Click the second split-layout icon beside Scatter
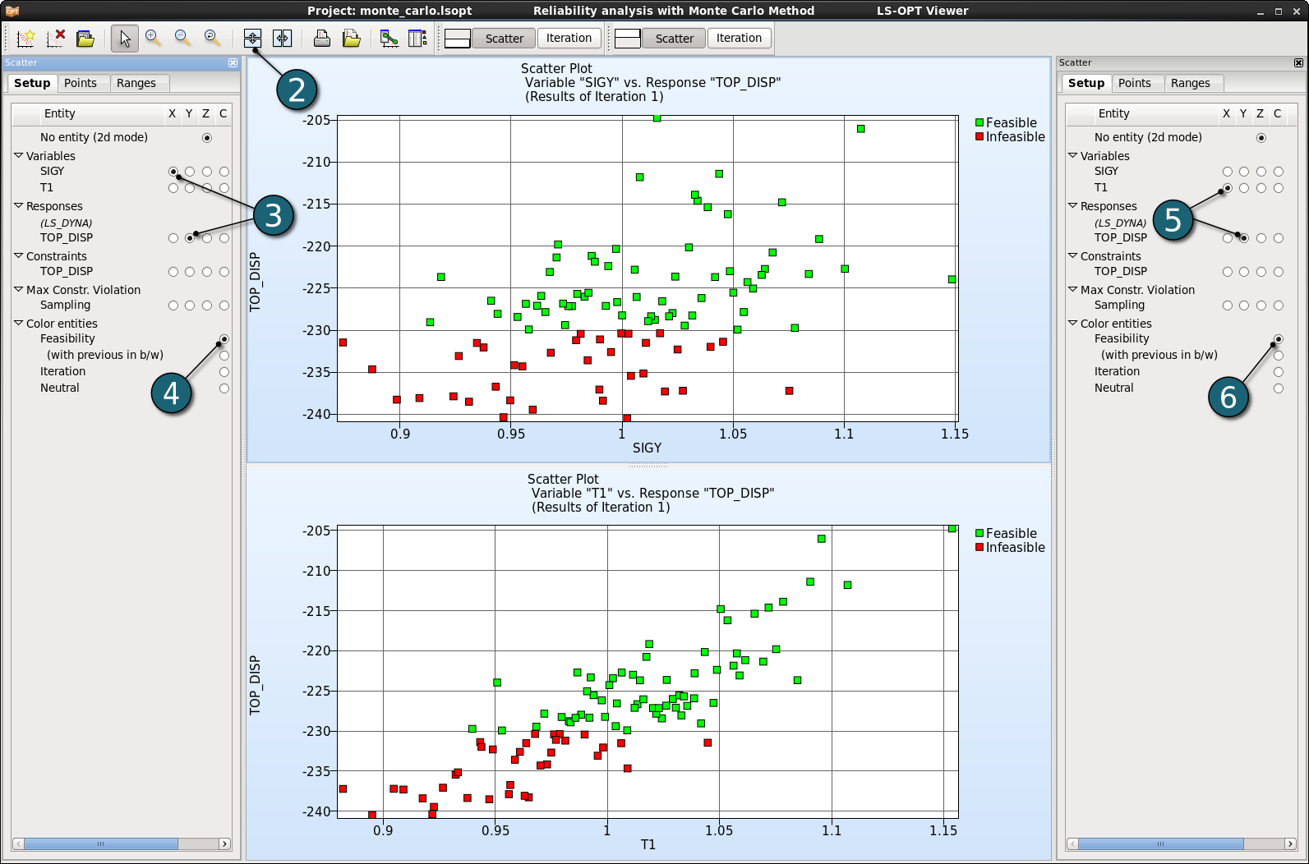 pyautogui.click(x=628, y=39)
